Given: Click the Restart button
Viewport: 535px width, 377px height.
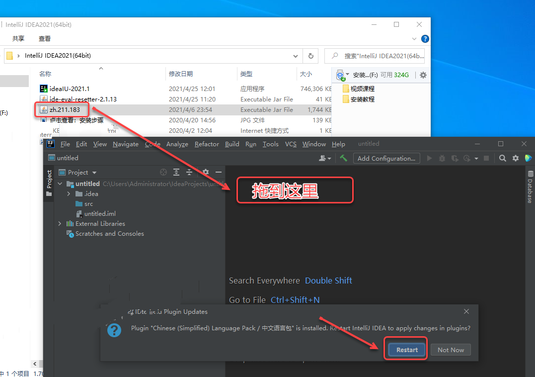Looking at the screenshot, I should 407,350.
